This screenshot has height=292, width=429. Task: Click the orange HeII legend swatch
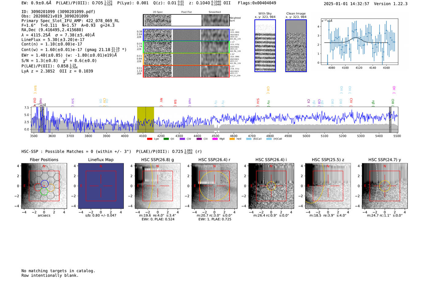coord(232,139)
